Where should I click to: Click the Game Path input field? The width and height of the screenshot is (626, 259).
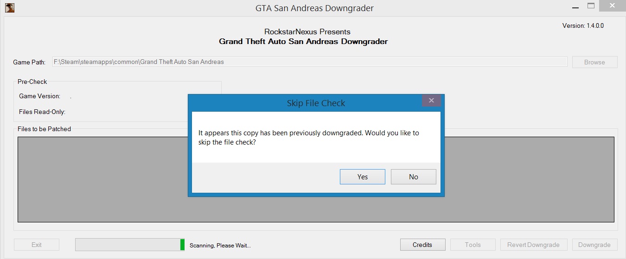click(310, 62)
